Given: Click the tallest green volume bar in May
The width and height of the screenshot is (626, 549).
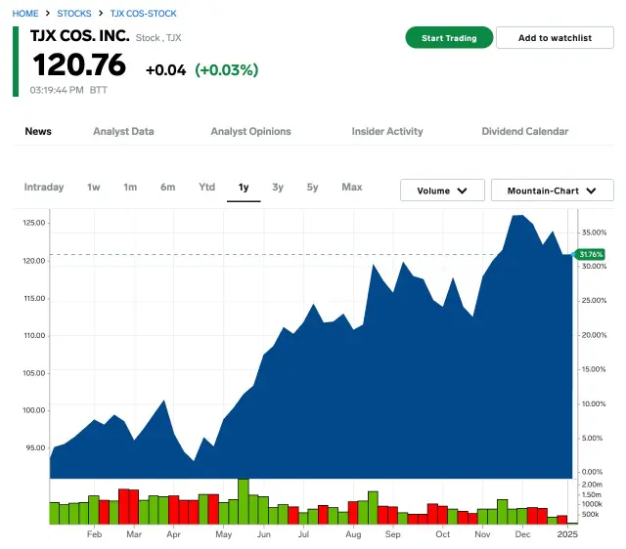Looking at the screenshot, I should tap(244, 501).
